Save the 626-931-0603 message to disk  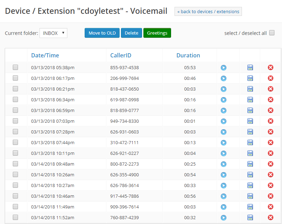point(250,132)
